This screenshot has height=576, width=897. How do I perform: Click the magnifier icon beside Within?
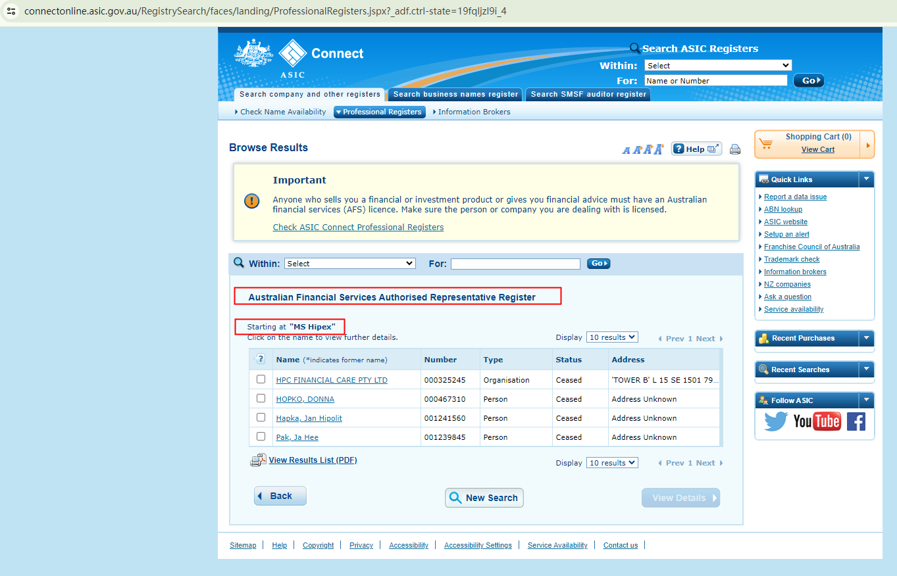(x=239, y=262)
